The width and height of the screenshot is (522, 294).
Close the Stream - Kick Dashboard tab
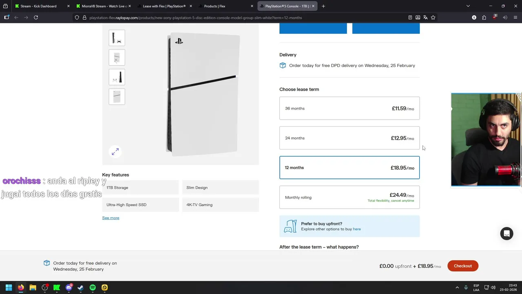coord(68,6)
